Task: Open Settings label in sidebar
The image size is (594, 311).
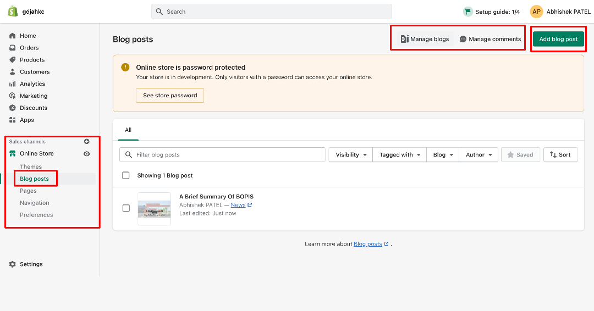Action: (31, 264)
